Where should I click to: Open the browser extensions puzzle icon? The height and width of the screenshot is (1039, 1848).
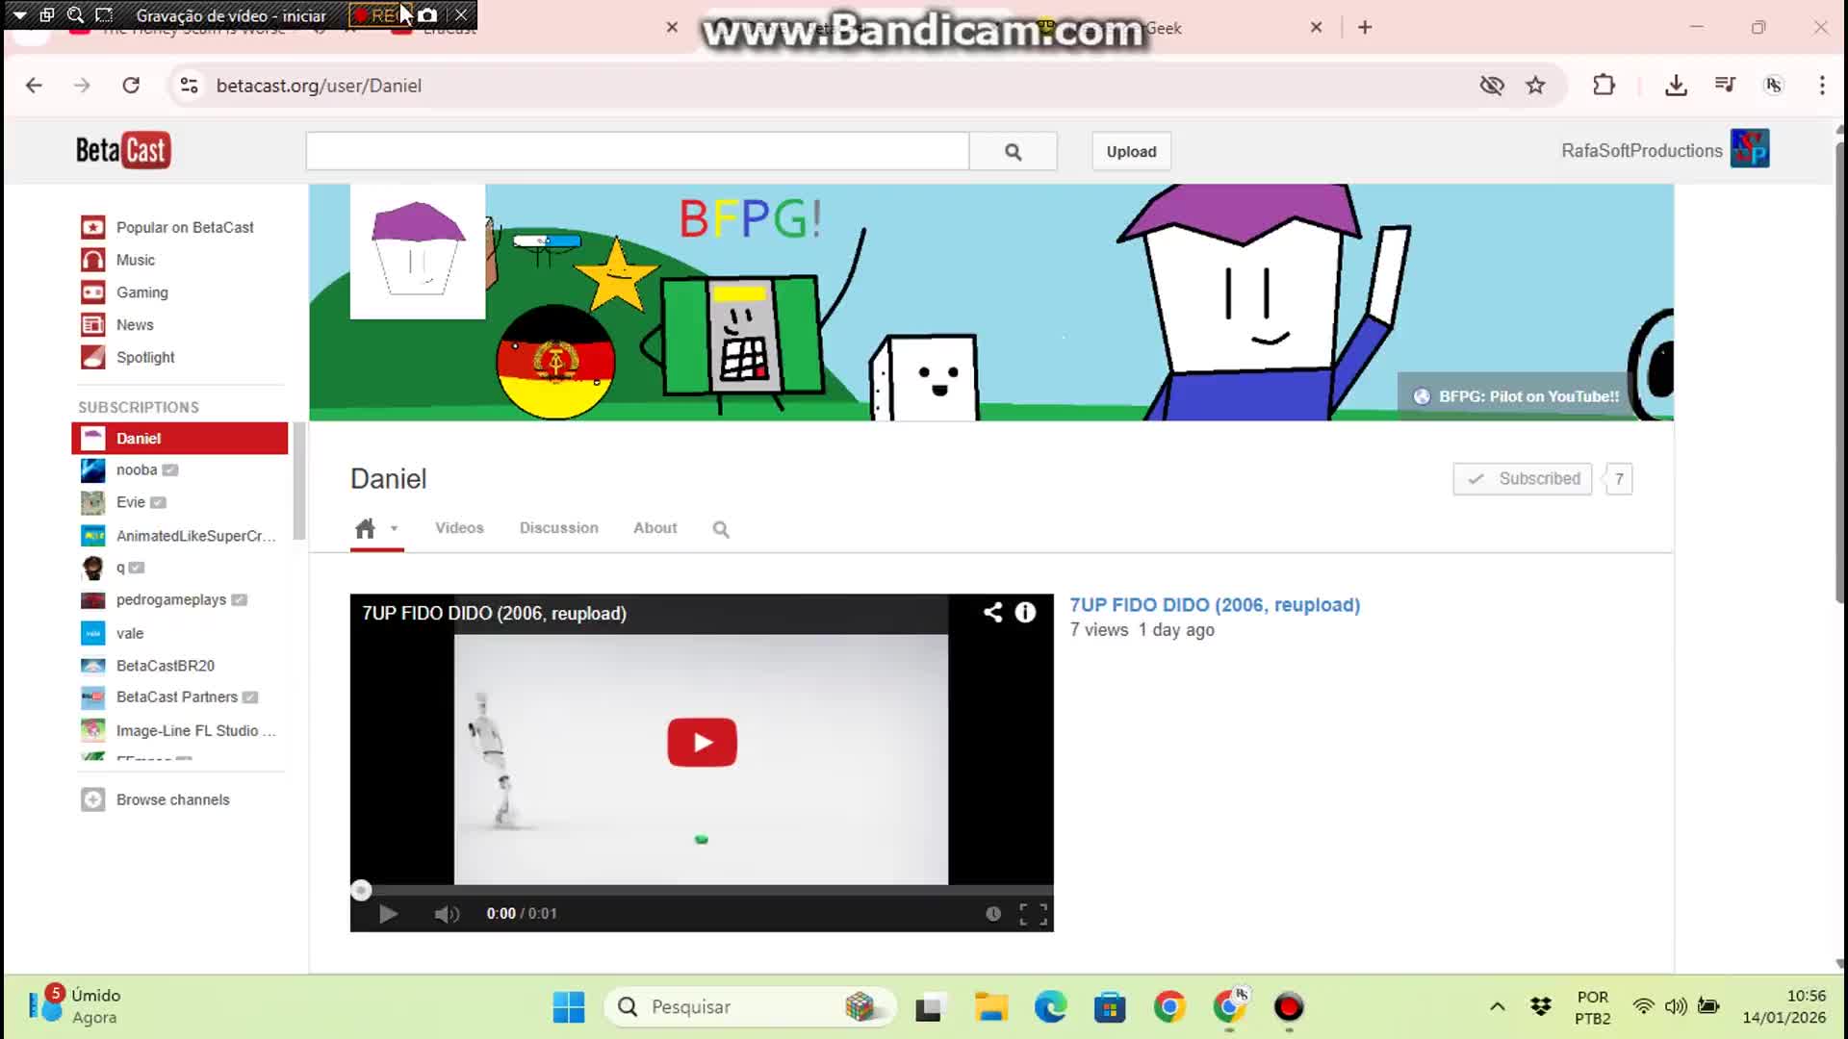tap(1604, 85)
